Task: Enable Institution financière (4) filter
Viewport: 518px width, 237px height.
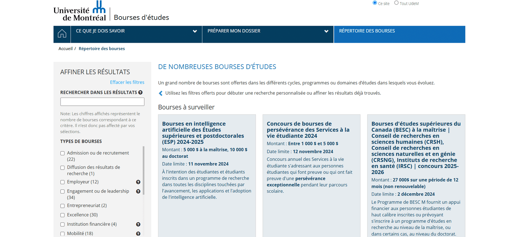Action: coord(62,224)
